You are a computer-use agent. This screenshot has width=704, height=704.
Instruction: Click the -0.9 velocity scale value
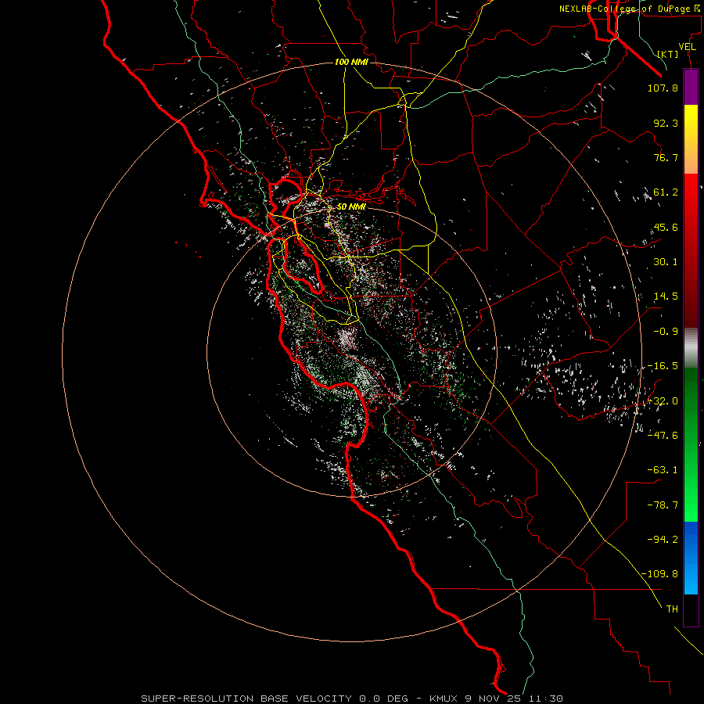tap(666, 332)
